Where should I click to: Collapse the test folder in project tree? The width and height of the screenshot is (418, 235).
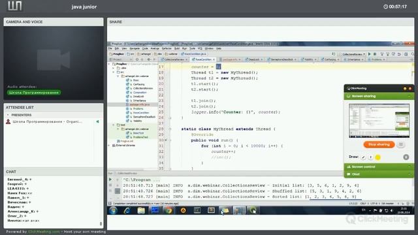click(114, 125)
